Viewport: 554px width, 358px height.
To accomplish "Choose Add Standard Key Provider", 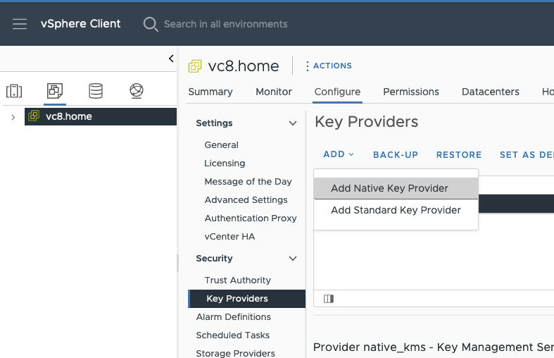I will (x=396, y=210).
